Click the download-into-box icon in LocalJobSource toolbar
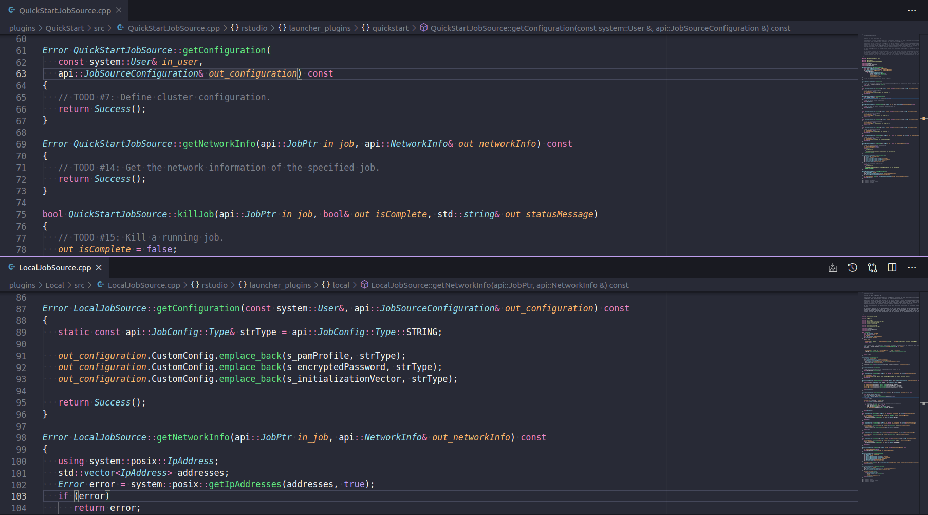928x515 pixels. [832, 267]
